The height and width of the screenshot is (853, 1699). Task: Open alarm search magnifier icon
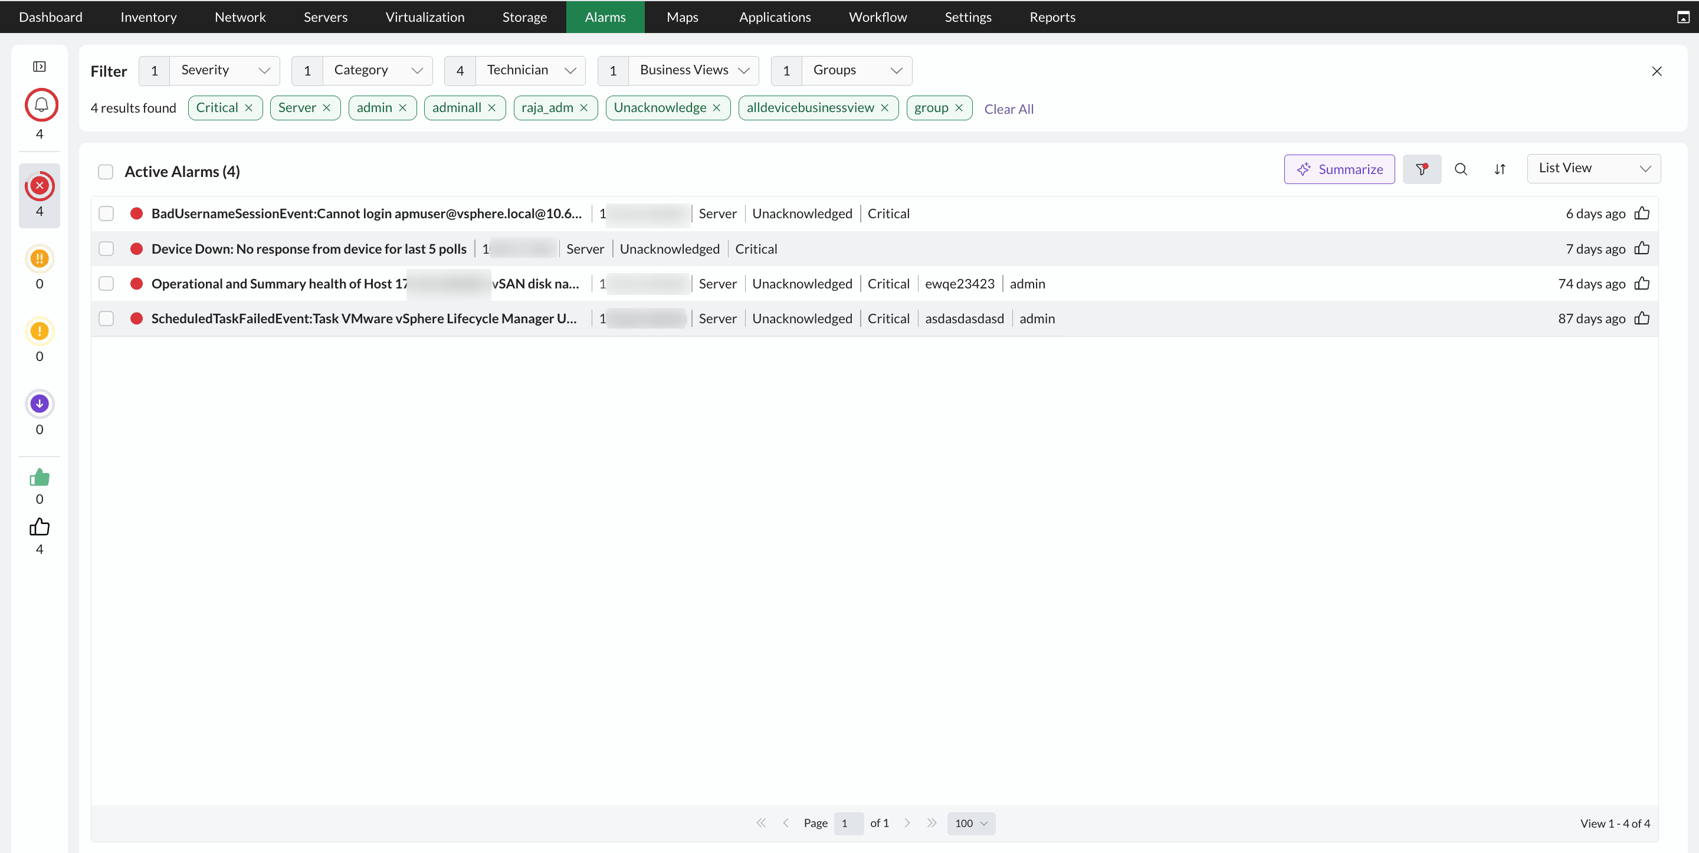coord(1461,169)
